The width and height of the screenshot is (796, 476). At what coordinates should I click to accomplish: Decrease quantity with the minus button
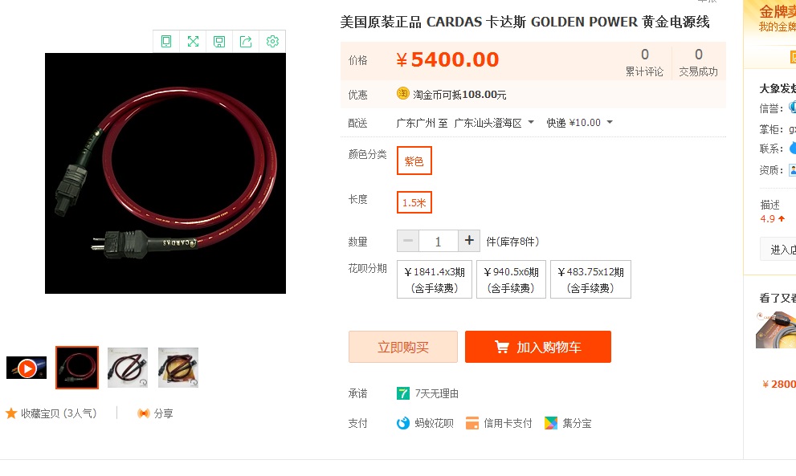408,241
